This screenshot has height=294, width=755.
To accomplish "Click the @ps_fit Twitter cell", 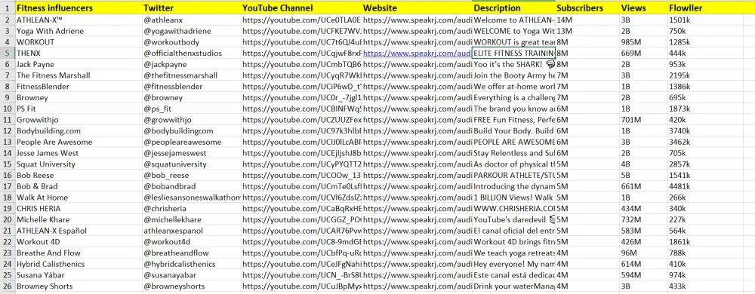I will [x=192, y=109].
